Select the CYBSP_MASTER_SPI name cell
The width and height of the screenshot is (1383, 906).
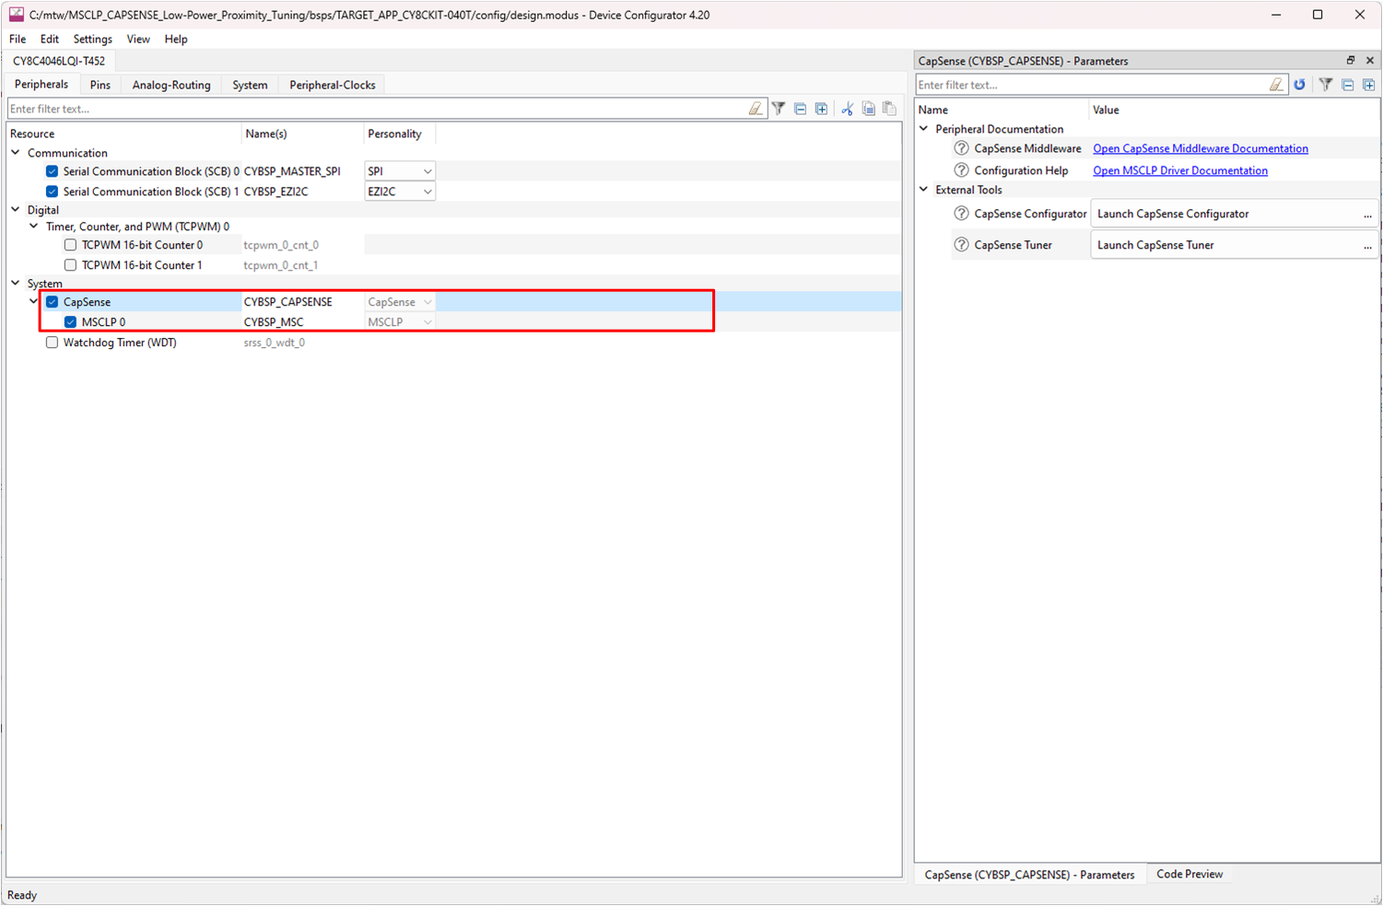click(x=302, y=171)
